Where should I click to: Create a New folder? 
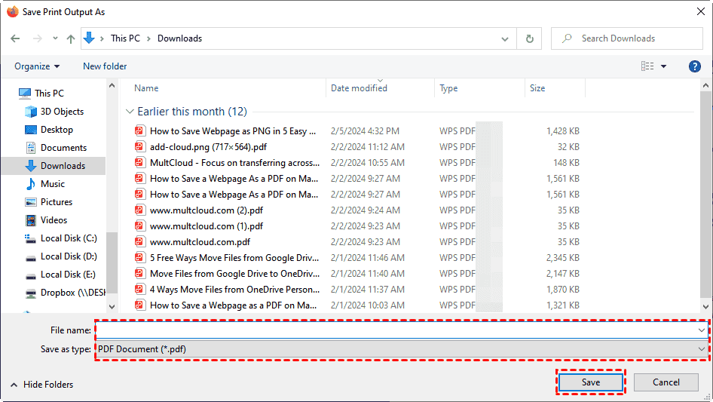point(105,66)
